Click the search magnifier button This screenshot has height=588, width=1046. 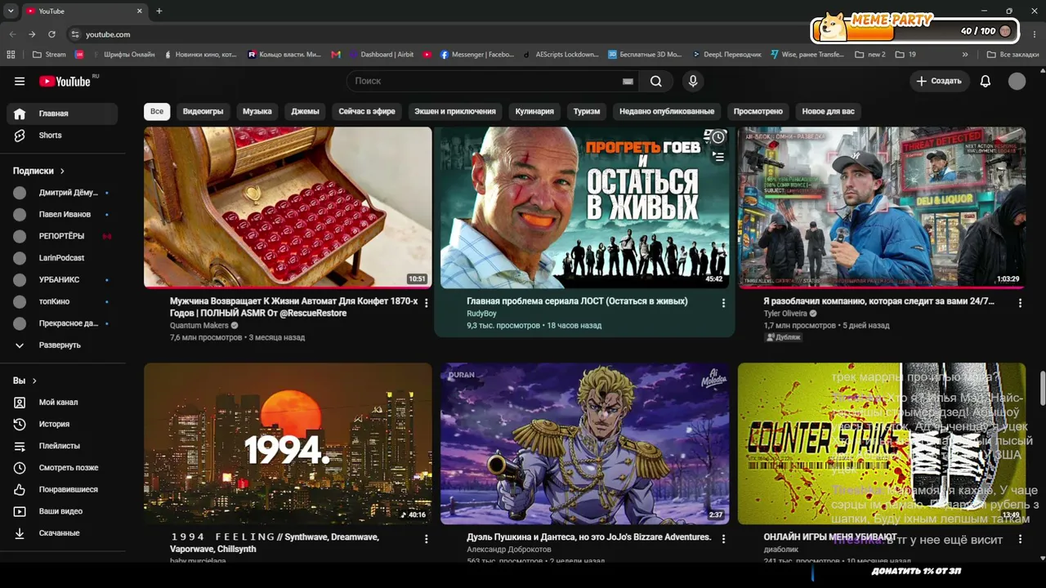[x=656, y=81]
